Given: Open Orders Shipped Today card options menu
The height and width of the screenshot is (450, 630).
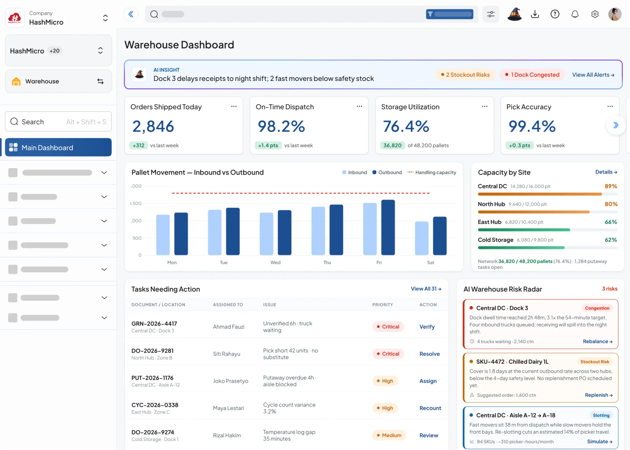Looking at the screenshot, I should 234,106.
